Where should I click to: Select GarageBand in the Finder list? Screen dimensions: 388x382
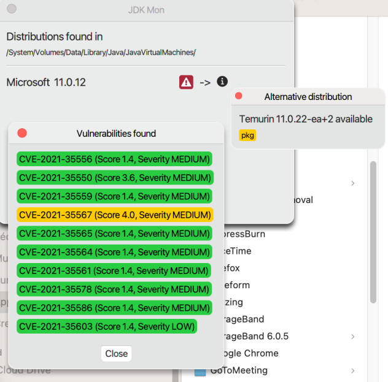(239, 319)
